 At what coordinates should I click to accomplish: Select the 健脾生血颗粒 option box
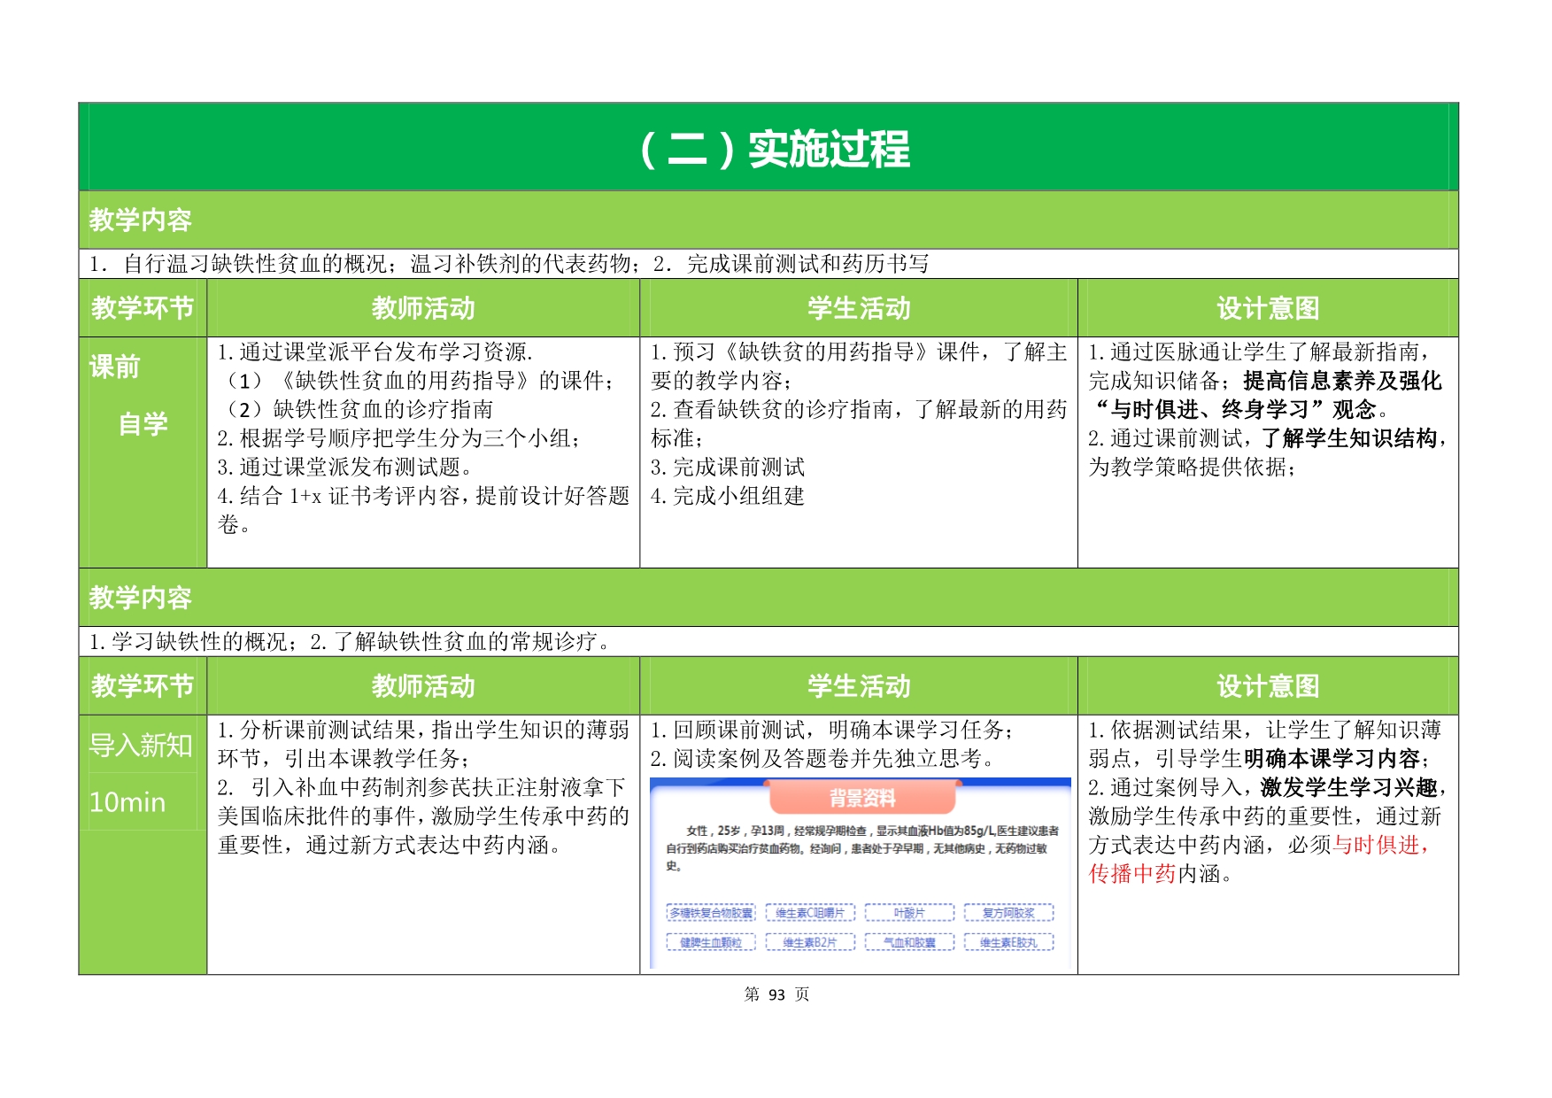(711, 942)
